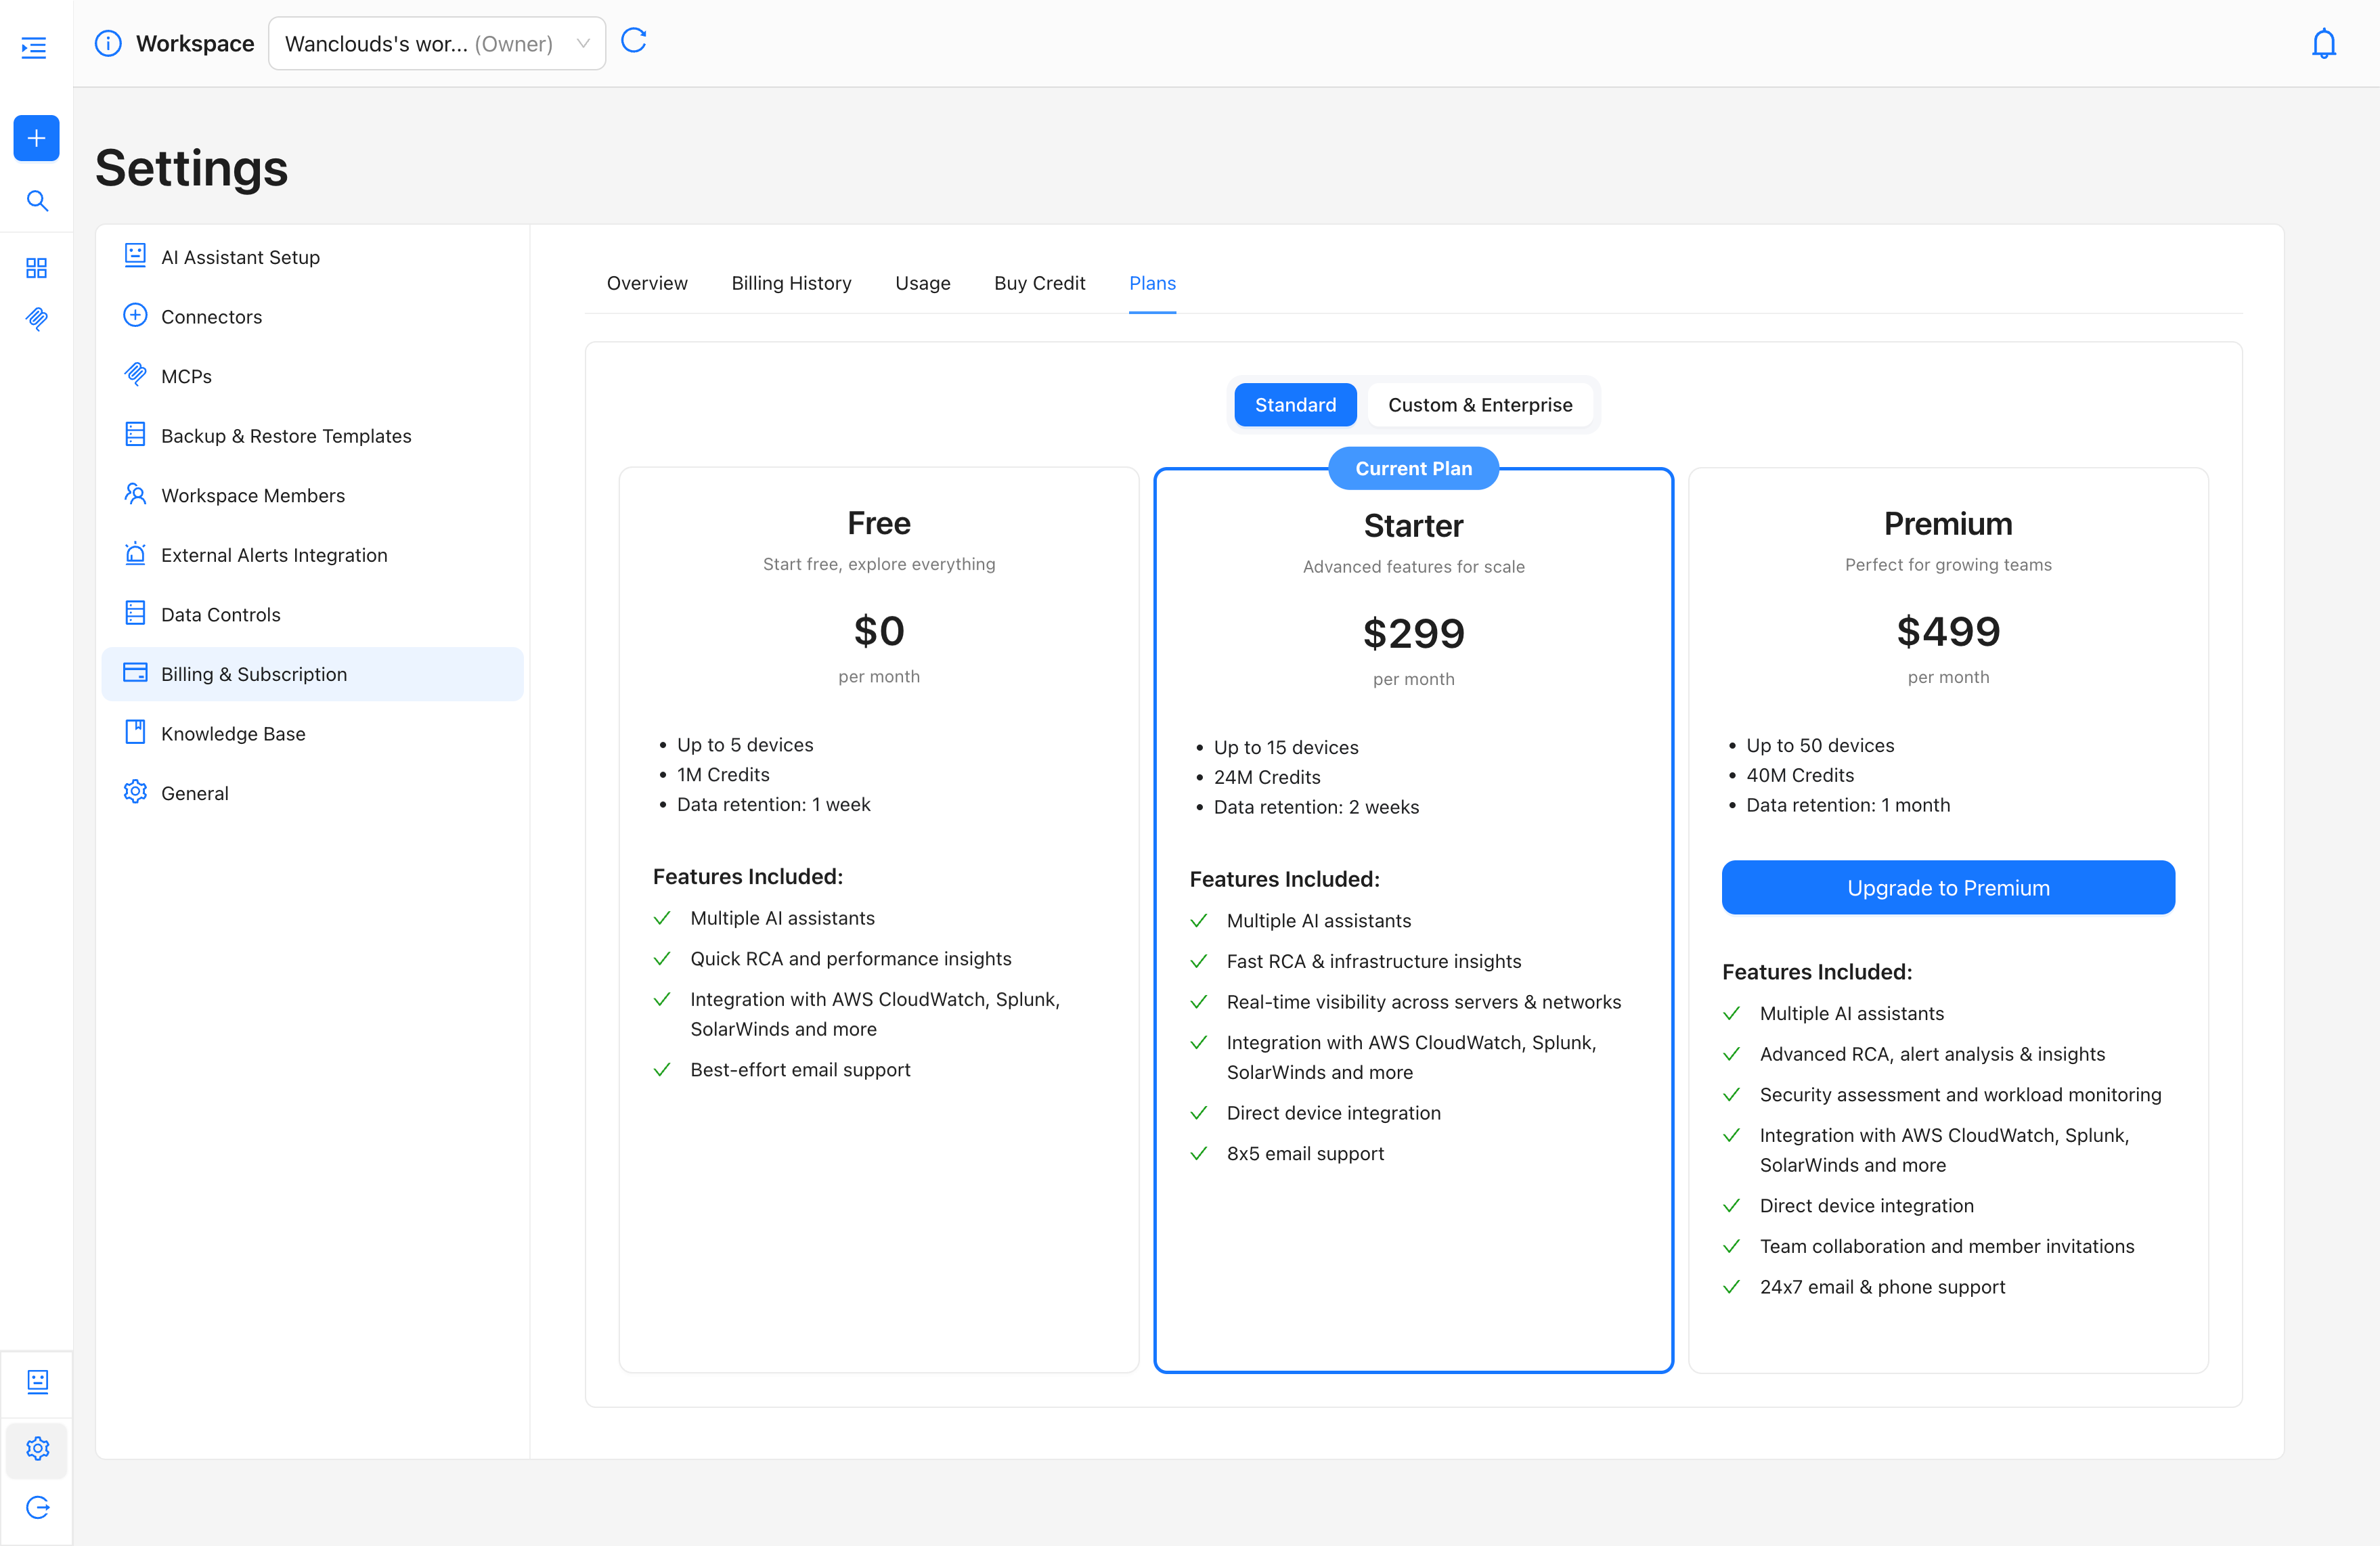2380x1546 pixels.
Task: Go to the Usage tab
Action: [x=922, y=283]
